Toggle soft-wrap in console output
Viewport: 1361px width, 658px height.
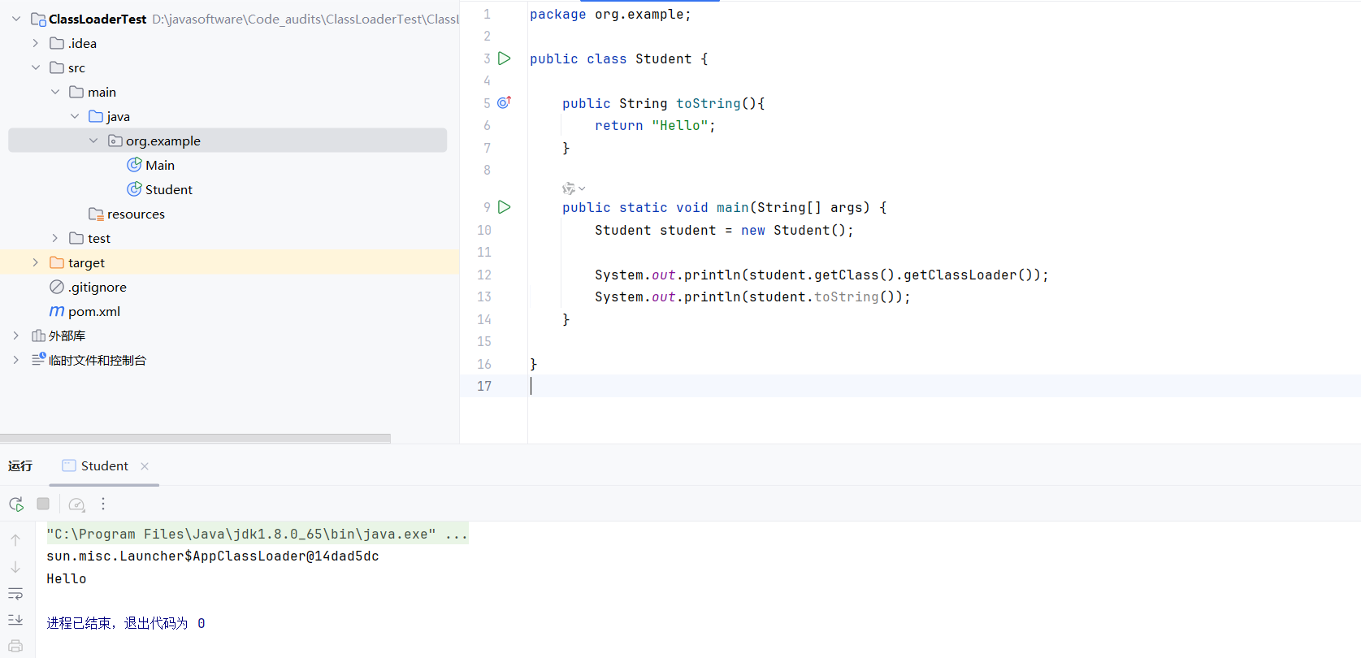[15, 594]
